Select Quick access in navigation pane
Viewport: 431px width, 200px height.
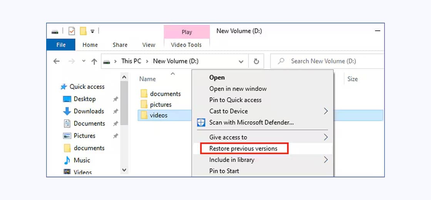click(x=87, y=87)
